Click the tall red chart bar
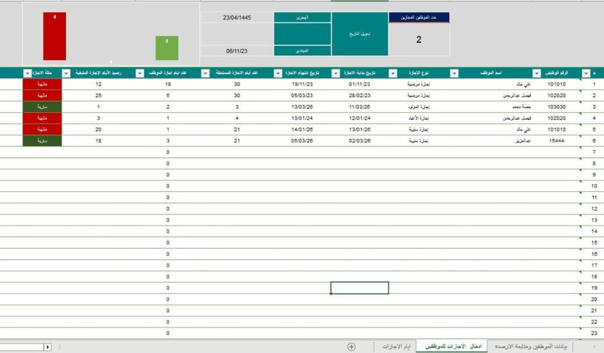 click(x=54, y=36)
